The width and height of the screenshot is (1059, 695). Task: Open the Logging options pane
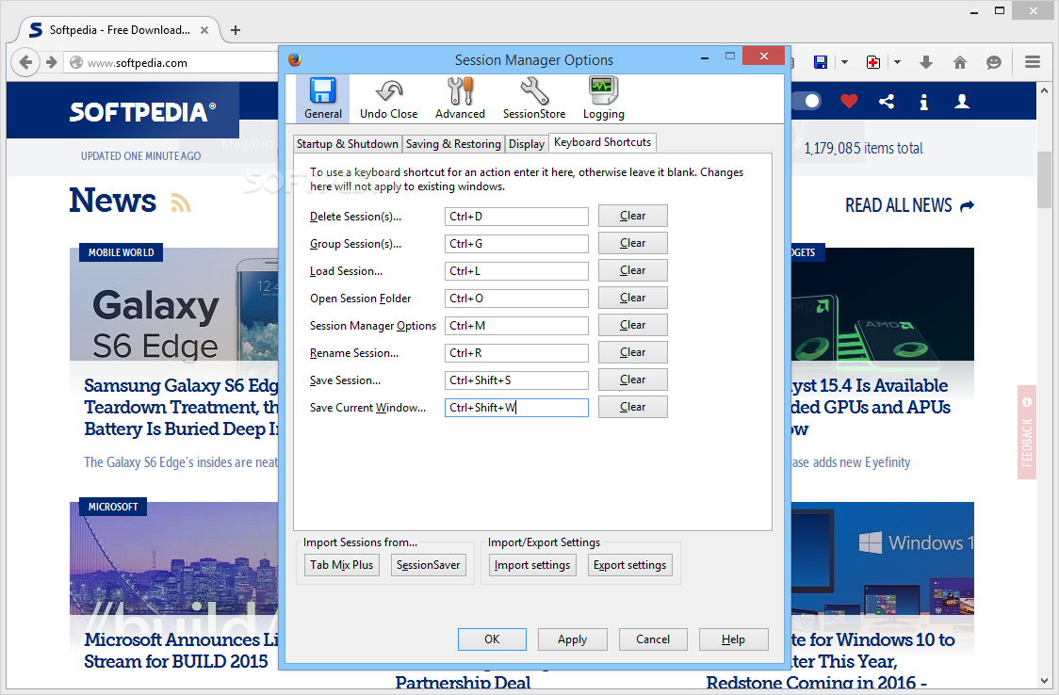coord(603,99)
